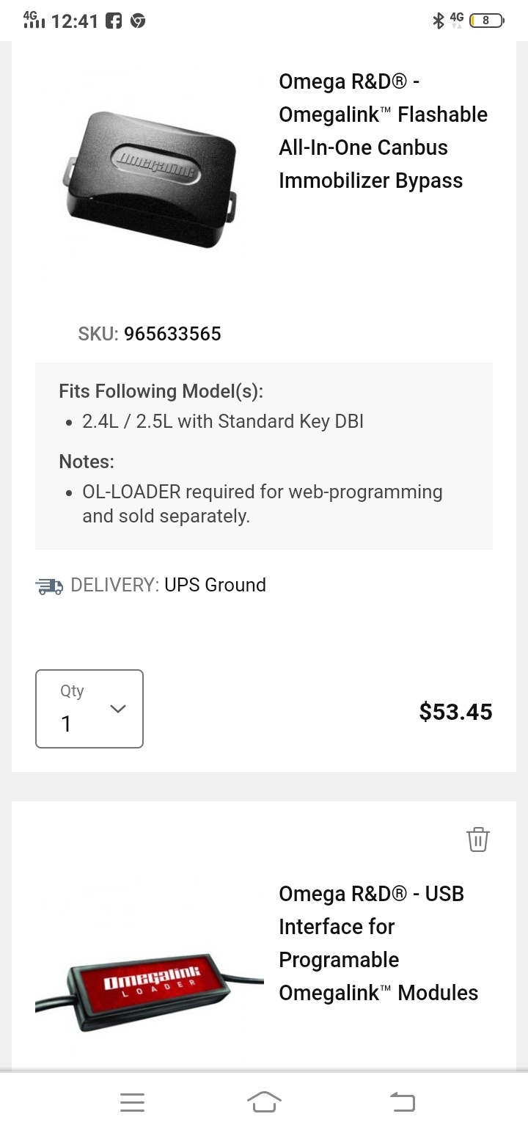Tap the Chrome icon in status bar
This screenshot has height=1133, width=528.
pyautogui.click(x=137, y=21)
